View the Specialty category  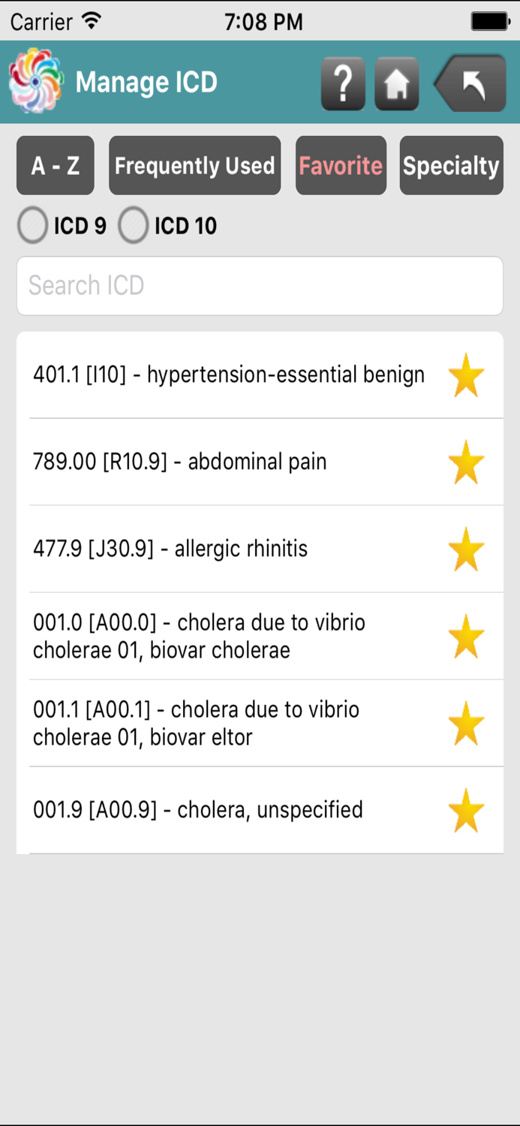point(451,165)
